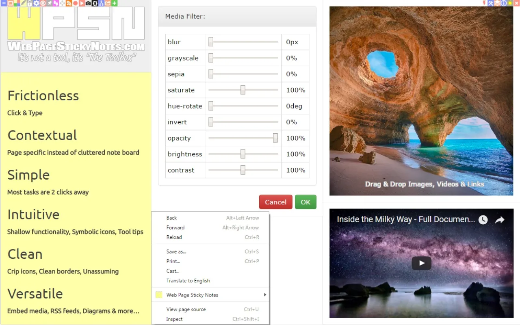The width and height of the screenshot is (520, 325).
Task: Toggle the layers stack icon
Action: (x=497, y=3)
